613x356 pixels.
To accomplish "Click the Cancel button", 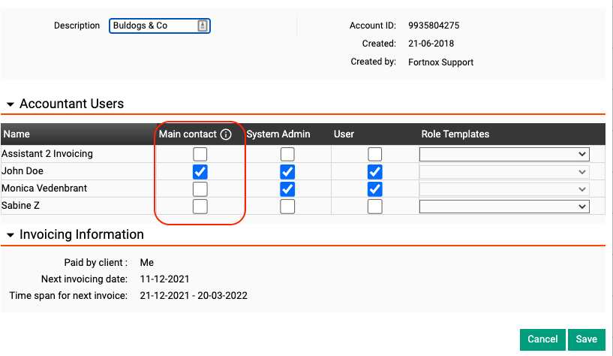I will tap(542, 339).
